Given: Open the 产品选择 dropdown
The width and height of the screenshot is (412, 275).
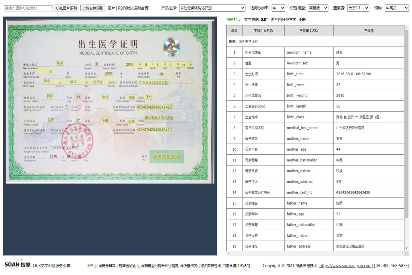Looking at the screenshot, I should (x=212, y=8).
